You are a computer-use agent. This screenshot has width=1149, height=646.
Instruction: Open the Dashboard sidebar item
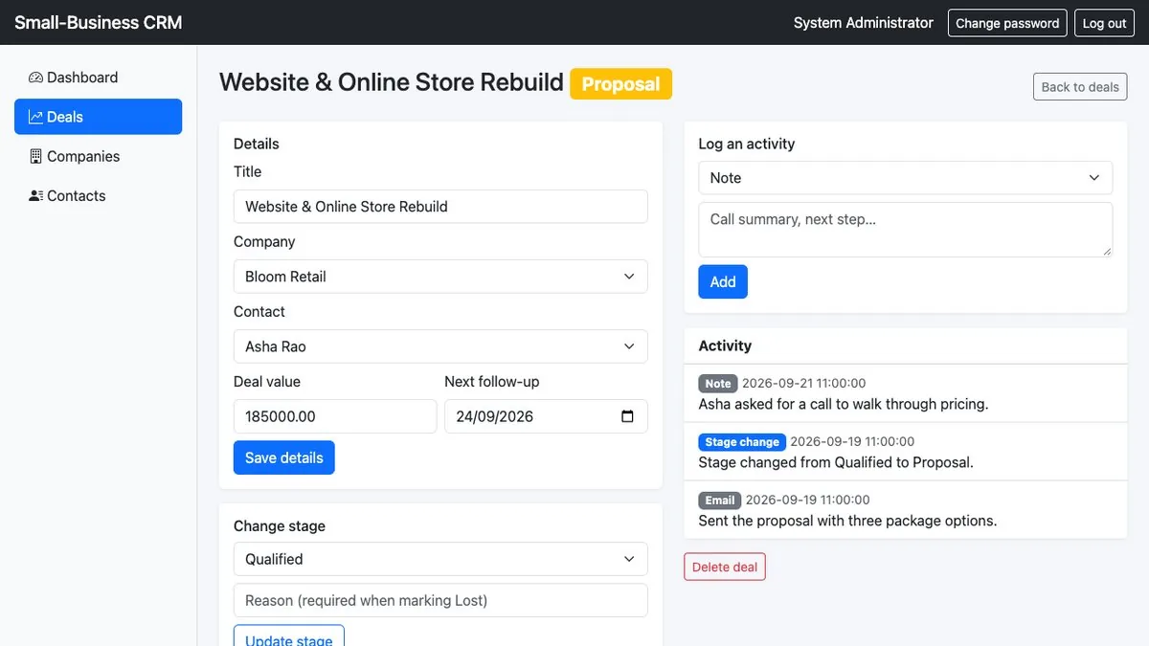click(x=98, y=78)
